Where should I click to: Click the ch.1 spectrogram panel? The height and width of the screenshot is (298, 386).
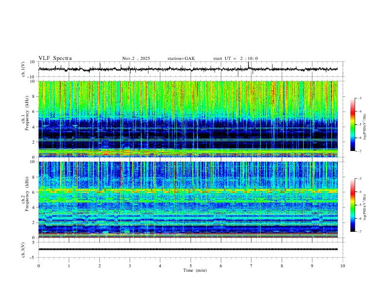(x=188, y=119)
